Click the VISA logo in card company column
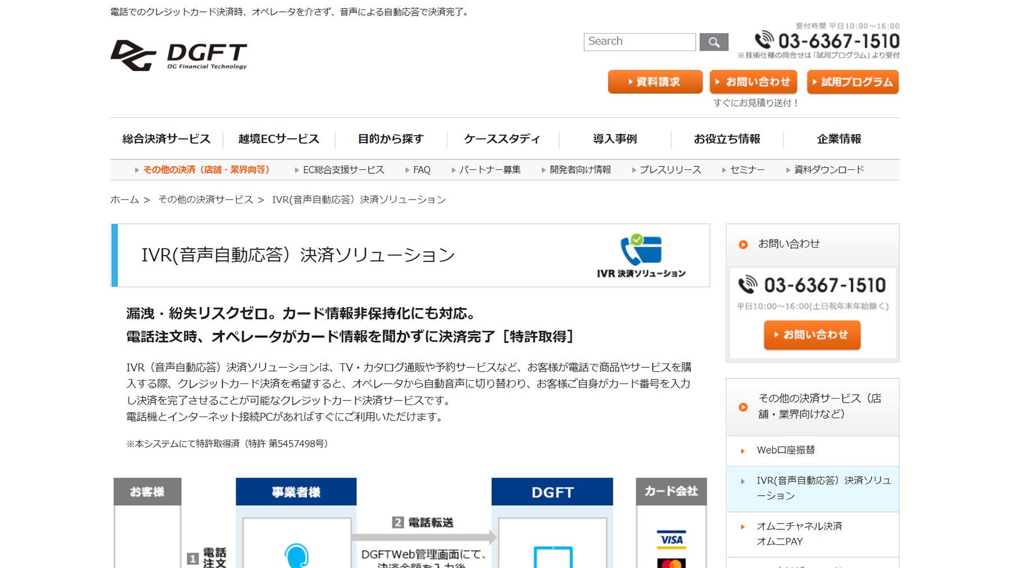 671,539
